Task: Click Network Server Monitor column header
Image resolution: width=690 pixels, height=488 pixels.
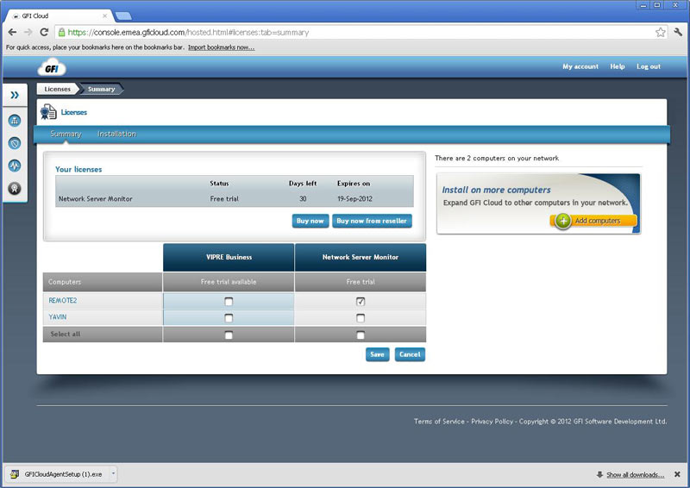Action: point(361,258)
